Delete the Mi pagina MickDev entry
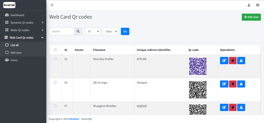The image size is (264, 123). (233, 107)
